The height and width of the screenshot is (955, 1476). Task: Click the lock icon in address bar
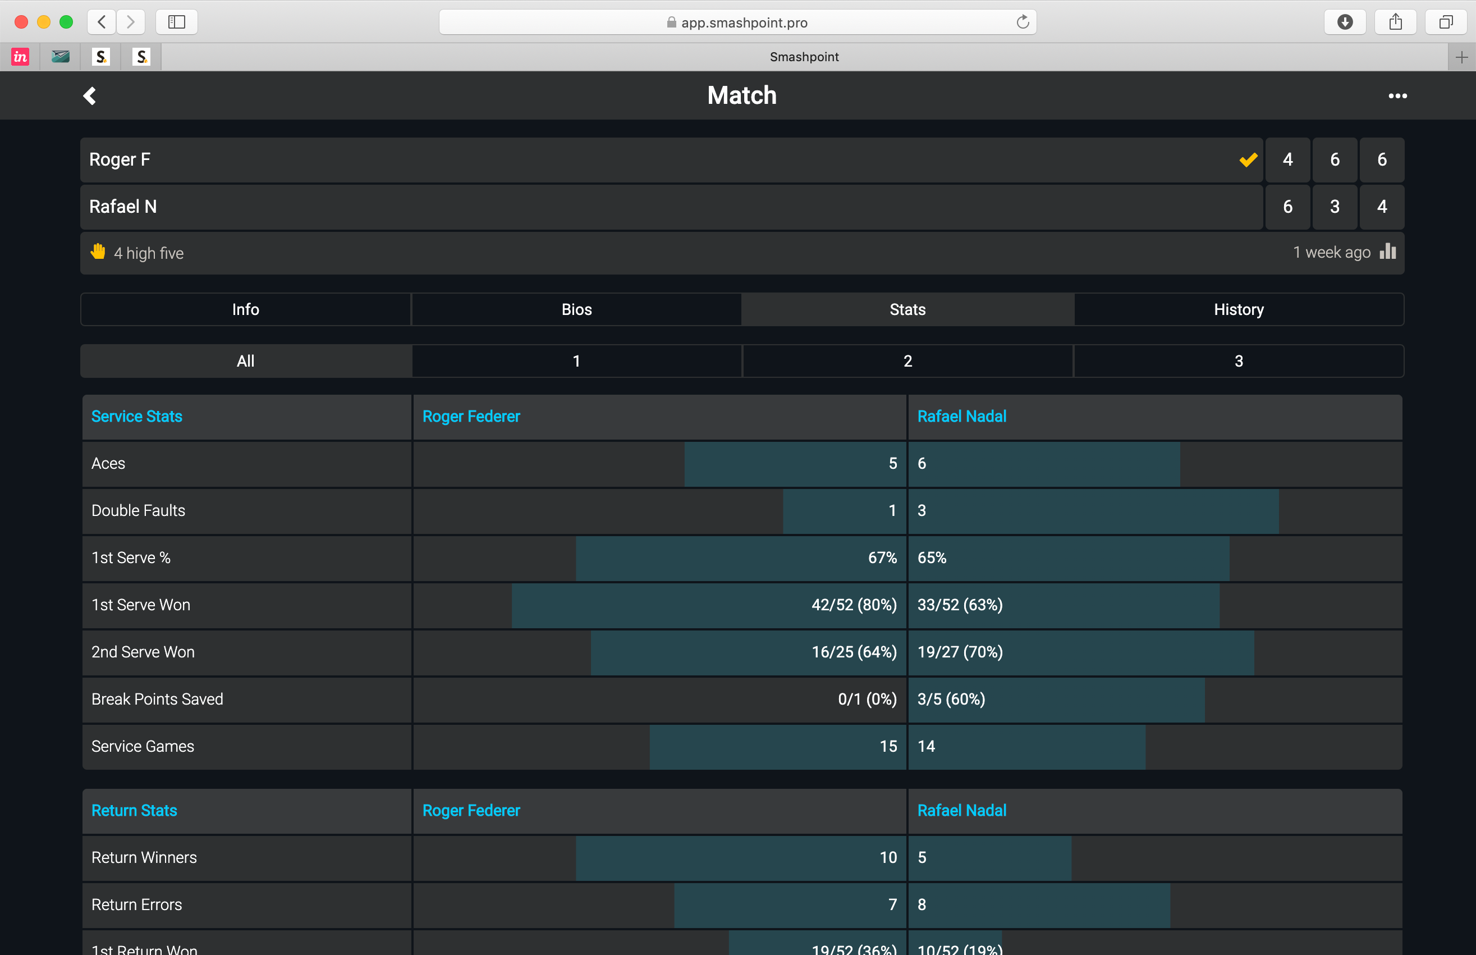[671, 22]
